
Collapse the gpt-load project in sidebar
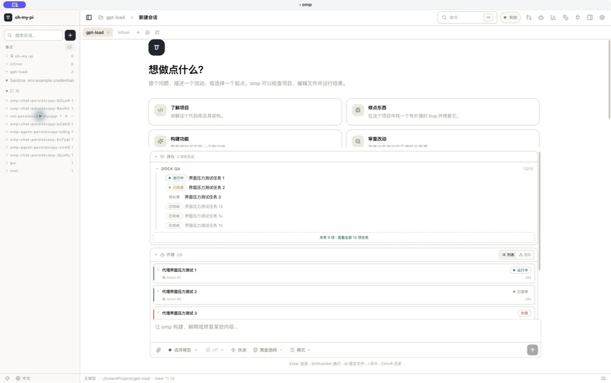(x=7, y=72)
